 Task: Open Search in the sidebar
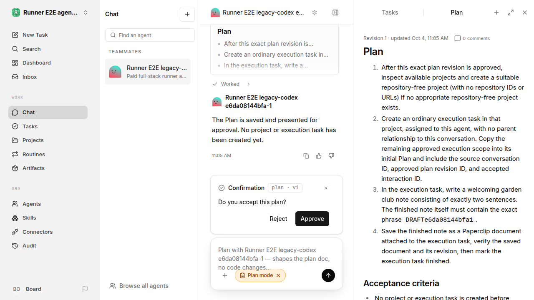click(x=48, y=49)
